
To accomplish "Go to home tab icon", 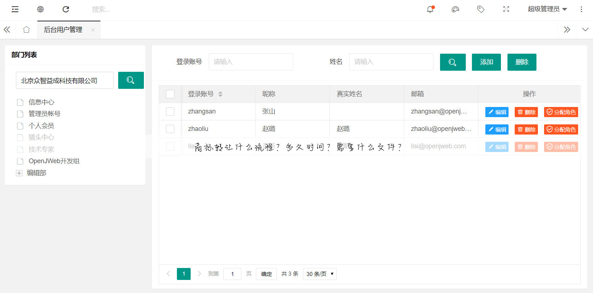I will point(26,29).
